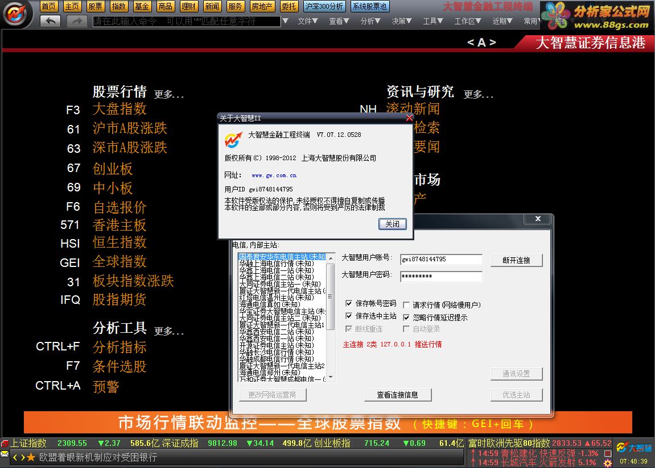Viewport: 655px width, 468px height.
Task: Open the 查看 dropdown menu
Action: [339, 21]
